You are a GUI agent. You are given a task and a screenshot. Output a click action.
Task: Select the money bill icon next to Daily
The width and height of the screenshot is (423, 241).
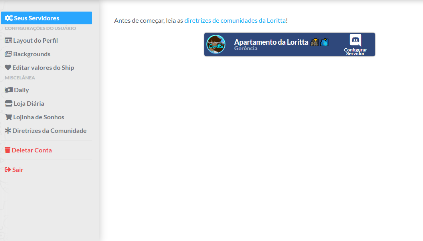tap(8, 90)
